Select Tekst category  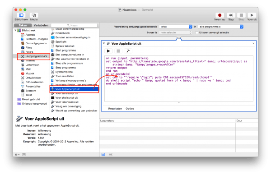tap(27, 95)
